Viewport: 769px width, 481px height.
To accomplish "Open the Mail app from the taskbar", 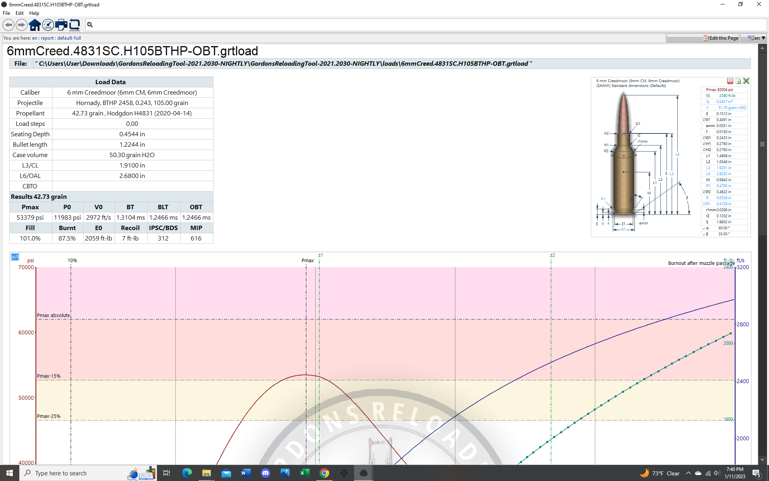I will click(x=226, y=473).
